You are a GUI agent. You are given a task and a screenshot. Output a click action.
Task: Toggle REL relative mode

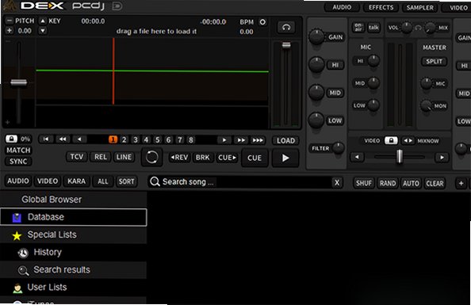[x=101, y=157]
